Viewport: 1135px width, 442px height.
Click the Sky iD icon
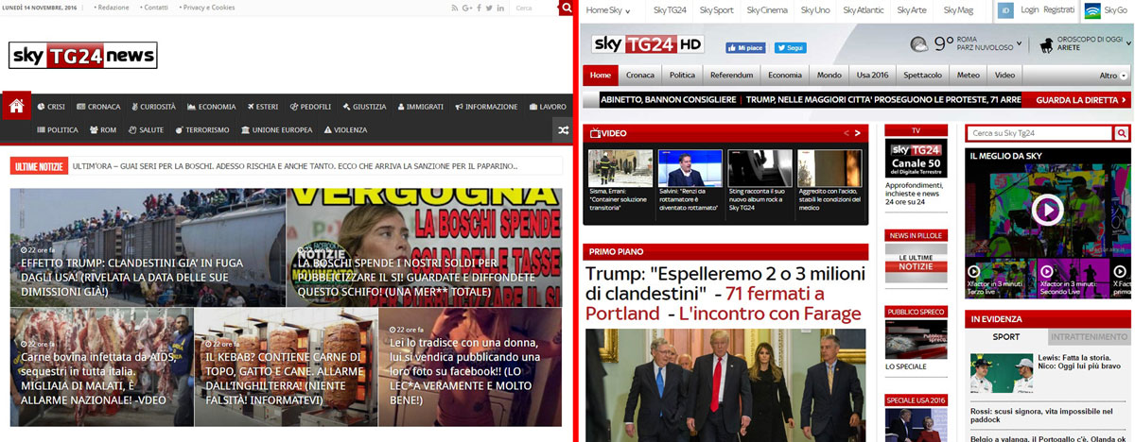[x=1005, y=9]
